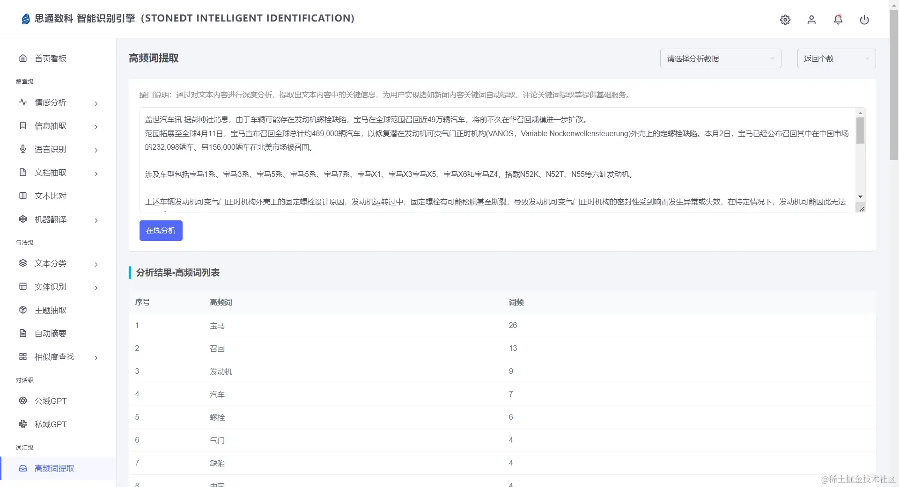
Task: Expand the 文档抽取 submenu chevron
Action: tap(96, 174)
